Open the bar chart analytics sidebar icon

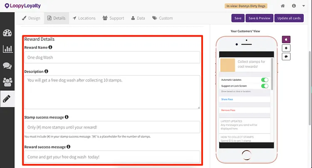click(7, 49)
